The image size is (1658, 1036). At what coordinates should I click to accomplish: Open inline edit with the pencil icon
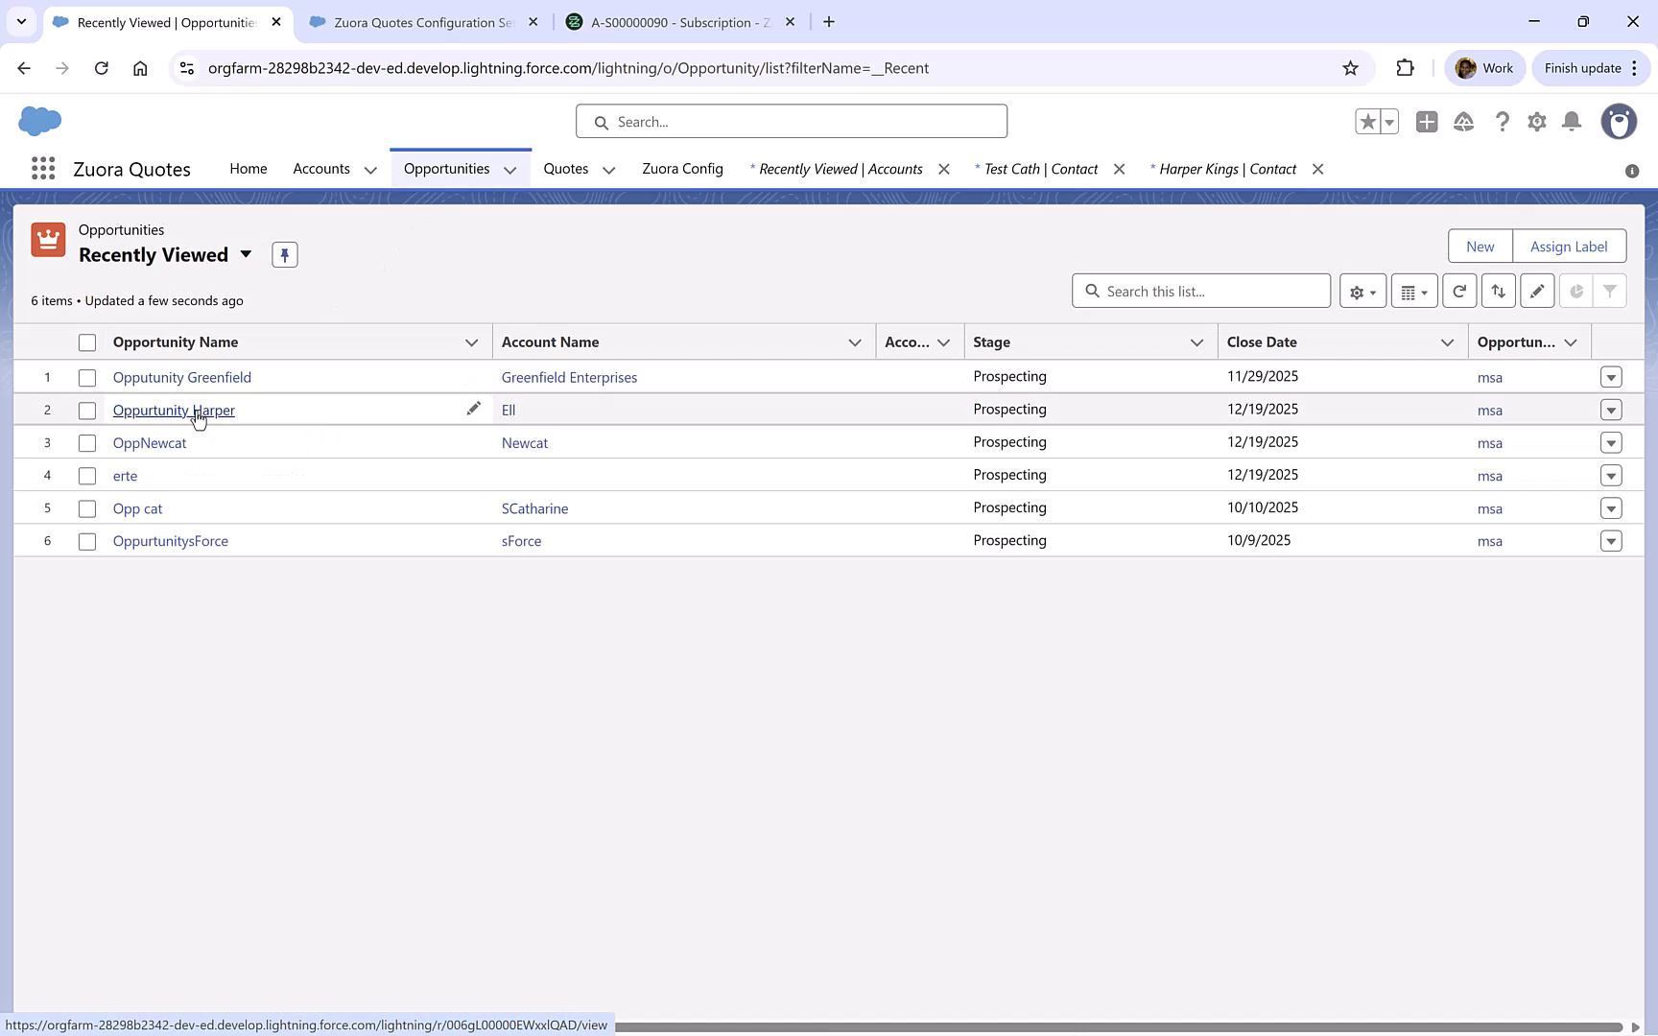1537,290
